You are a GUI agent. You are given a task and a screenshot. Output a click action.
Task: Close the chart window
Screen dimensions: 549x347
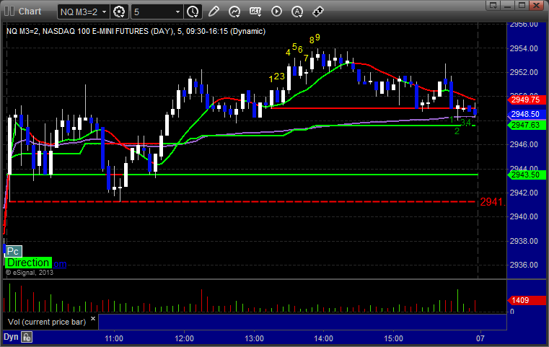pyautogui.click(x=537, y=5)
